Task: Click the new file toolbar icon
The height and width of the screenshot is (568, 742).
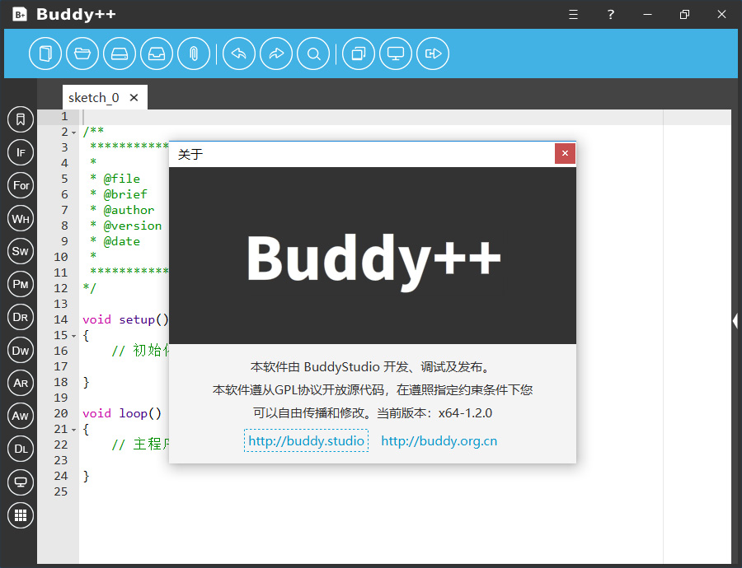Action: coord(45,54)
